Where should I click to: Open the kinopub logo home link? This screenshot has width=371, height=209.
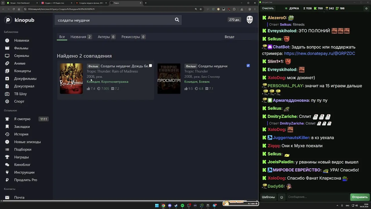pyautogui.click(x=19, y=20)
